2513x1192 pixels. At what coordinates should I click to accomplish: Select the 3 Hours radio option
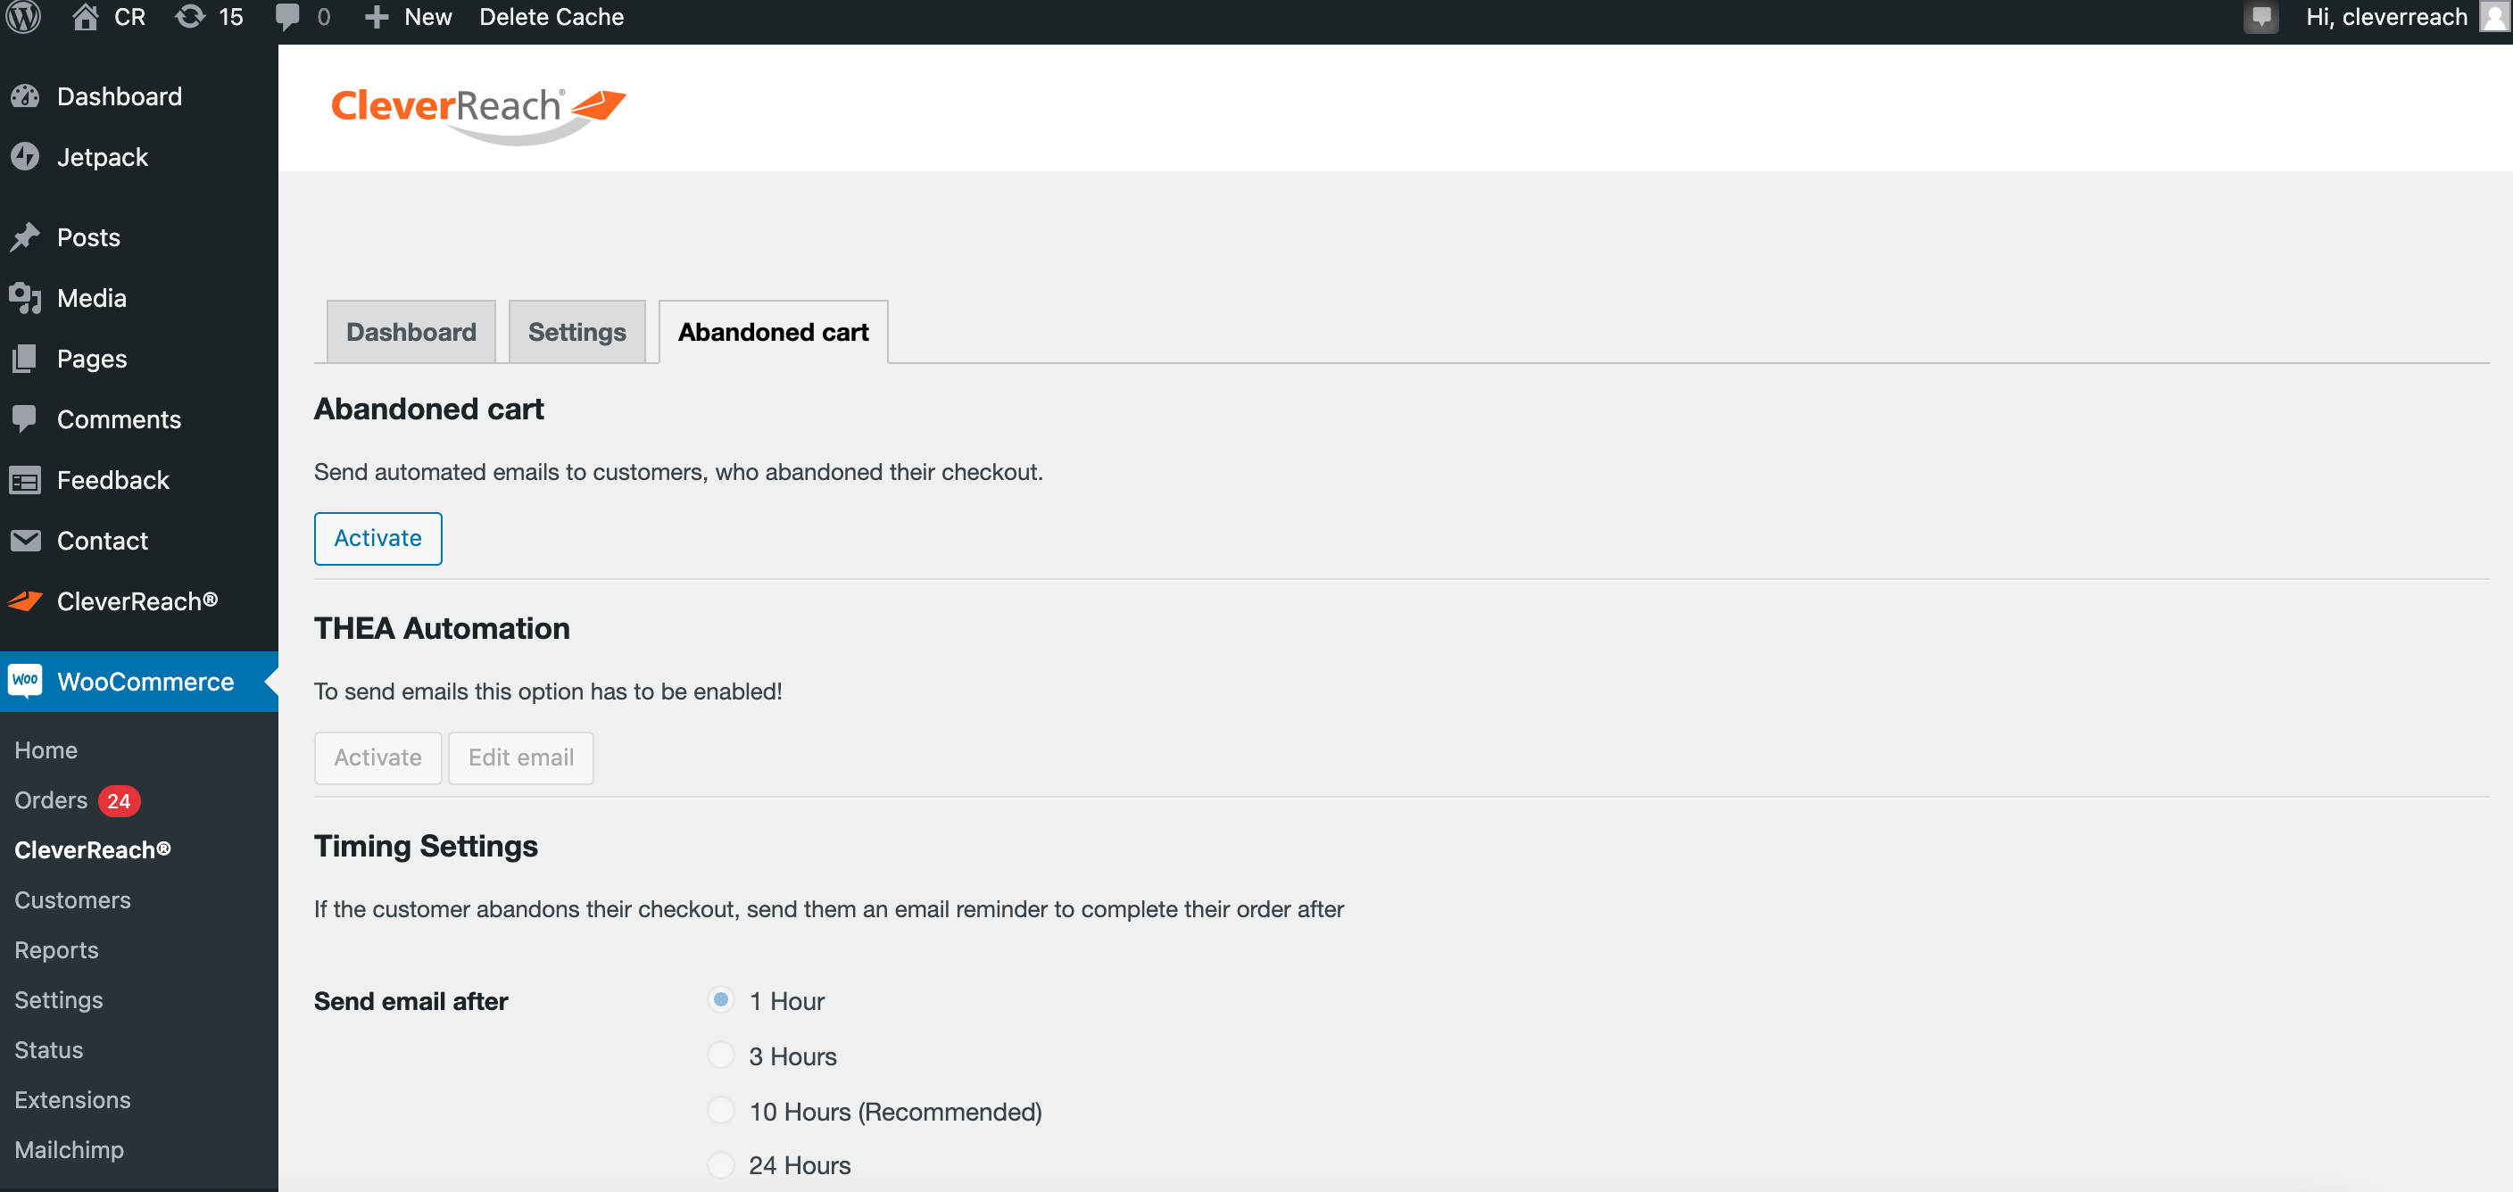721,1055
